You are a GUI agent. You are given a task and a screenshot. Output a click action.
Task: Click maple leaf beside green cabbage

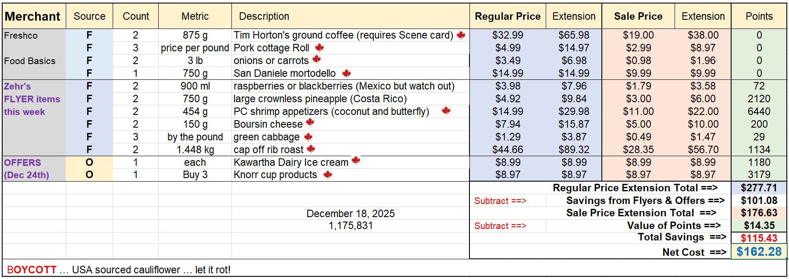308,136
